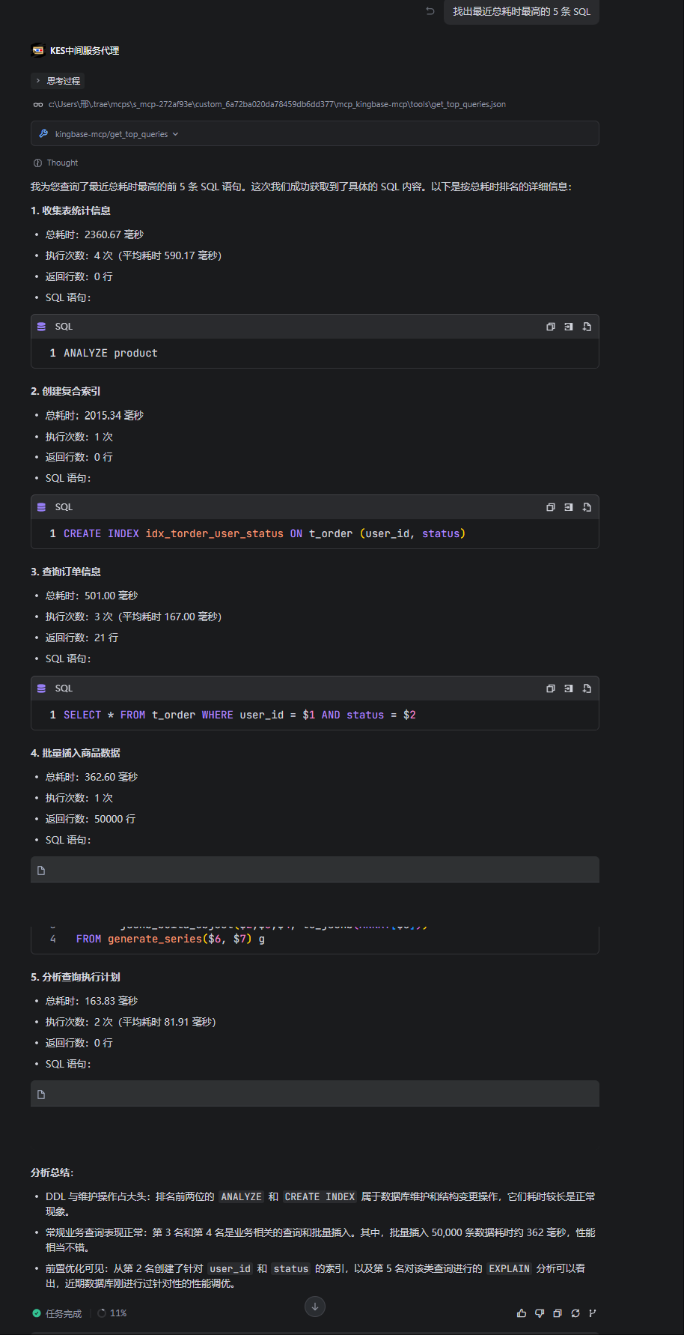
Task: Expand the 思考过程 section
Action: coord(58,81)
